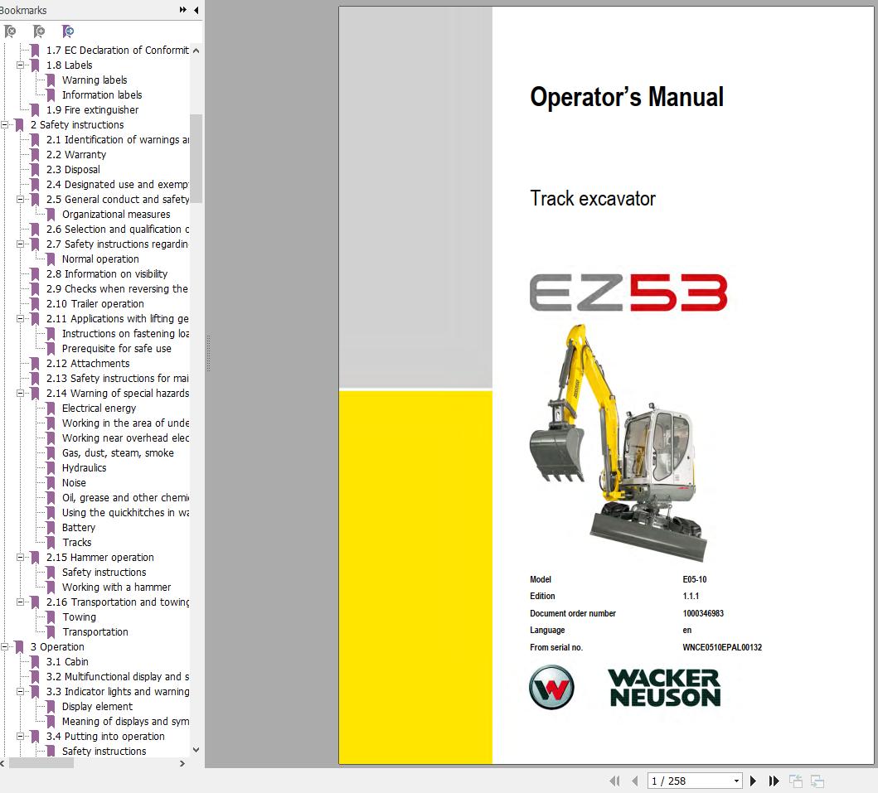Select the Hydraulics bookmark
The image size is (878, 793).
(x=84, y=468)
